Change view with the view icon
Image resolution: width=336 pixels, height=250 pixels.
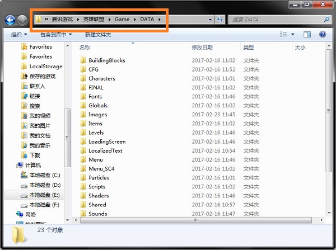pos(283,35)
